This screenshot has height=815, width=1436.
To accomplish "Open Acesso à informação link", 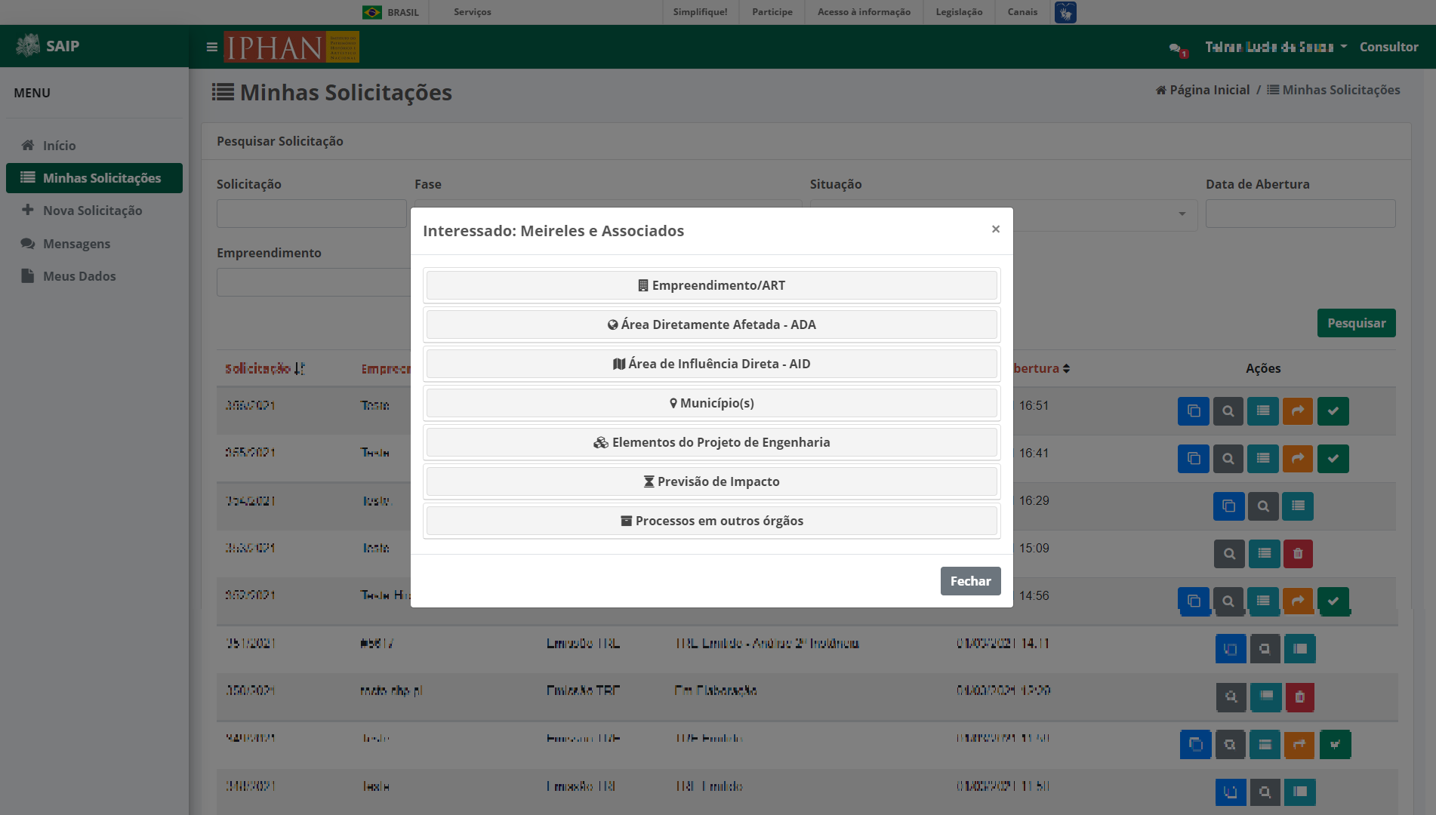I will coord(864,12).
